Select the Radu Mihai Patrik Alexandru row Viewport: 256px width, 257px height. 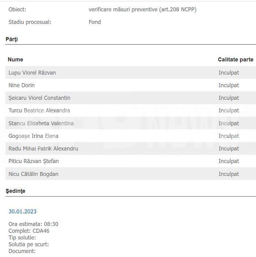pos(131,148)
